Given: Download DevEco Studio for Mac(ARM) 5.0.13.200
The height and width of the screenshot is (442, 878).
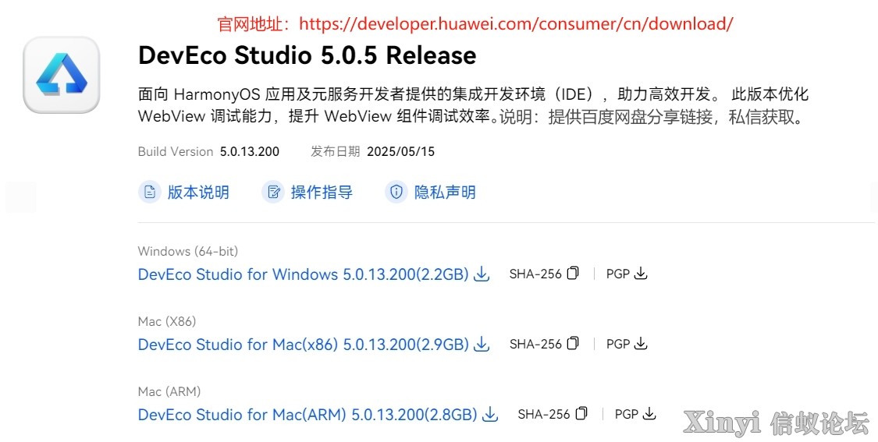Looking at the screenshot, I should [x=307, y=415].
